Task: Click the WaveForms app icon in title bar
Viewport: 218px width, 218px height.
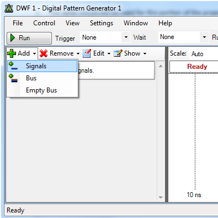Action: [9, 8]
